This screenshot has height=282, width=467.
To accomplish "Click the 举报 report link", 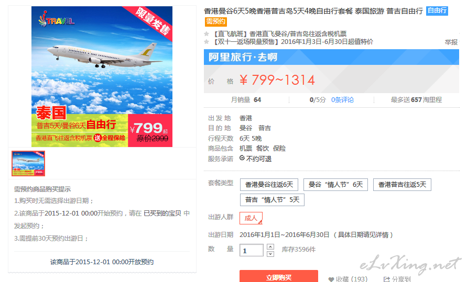I will (x=451, y=42).
